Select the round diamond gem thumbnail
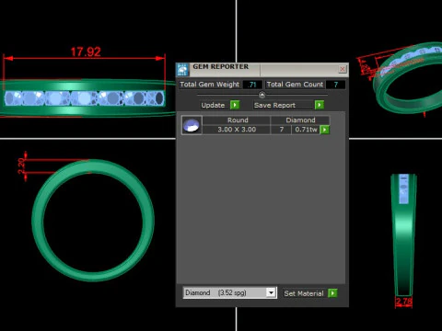442x331 pixels. coord(192,125)
